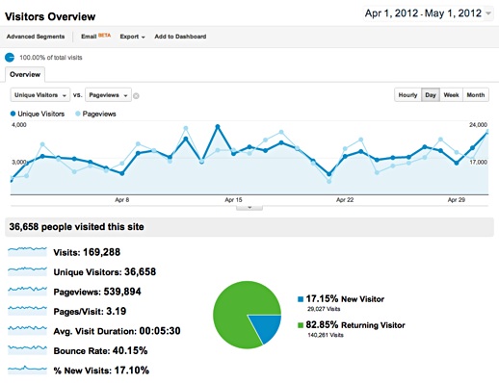
Task: Switch the graph to Week view
Action: coord(451,95)
